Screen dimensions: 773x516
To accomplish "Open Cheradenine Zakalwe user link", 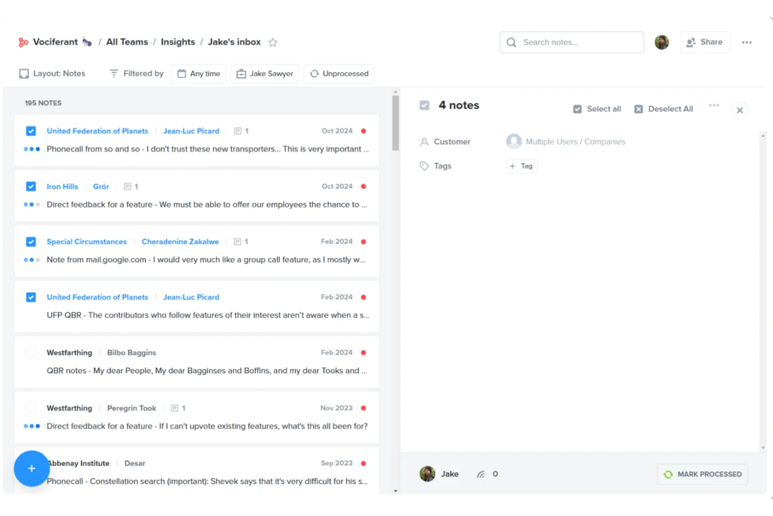I will pyautogui.click(x=180, y=242).
